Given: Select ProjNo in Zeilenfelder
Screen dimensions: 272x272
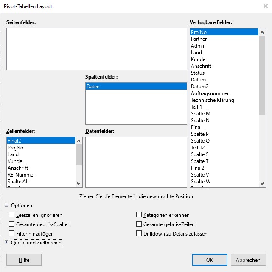Looking at the screenshot, I should [x=41, y=147].
